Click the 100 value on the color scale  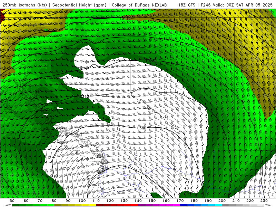coord(82,201)
